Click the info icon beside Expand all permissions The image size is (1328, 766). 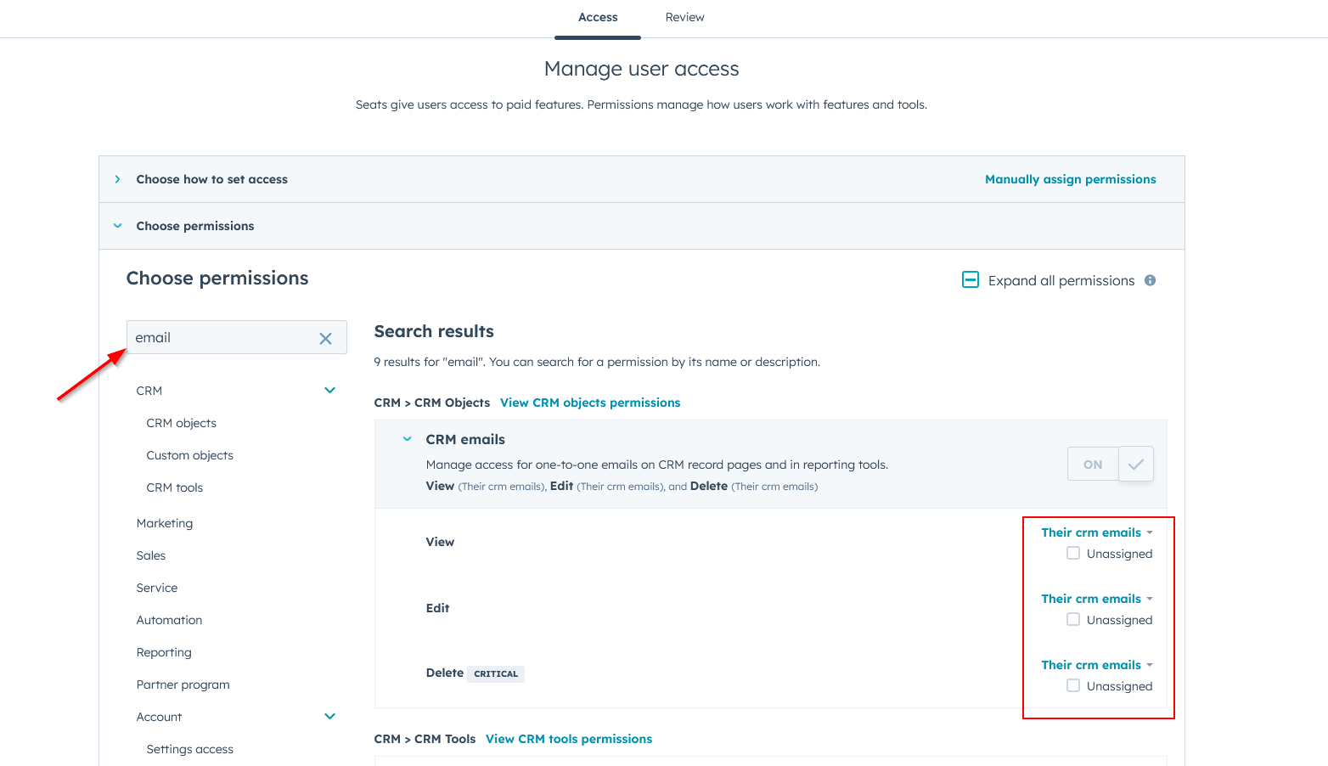1150,279
